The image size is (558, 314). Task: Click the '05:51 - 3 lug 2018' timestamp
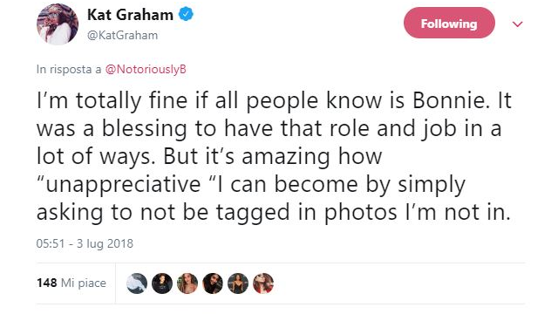pos(85,243)
